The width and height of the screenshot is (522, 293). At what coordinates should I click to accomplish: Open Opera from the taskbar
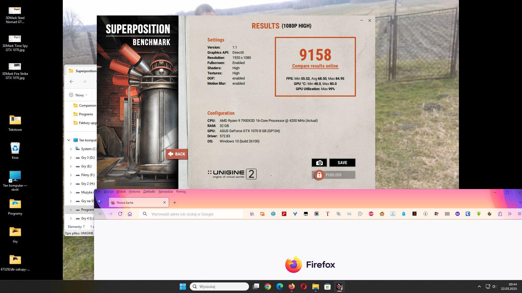(x=303, y=286)
